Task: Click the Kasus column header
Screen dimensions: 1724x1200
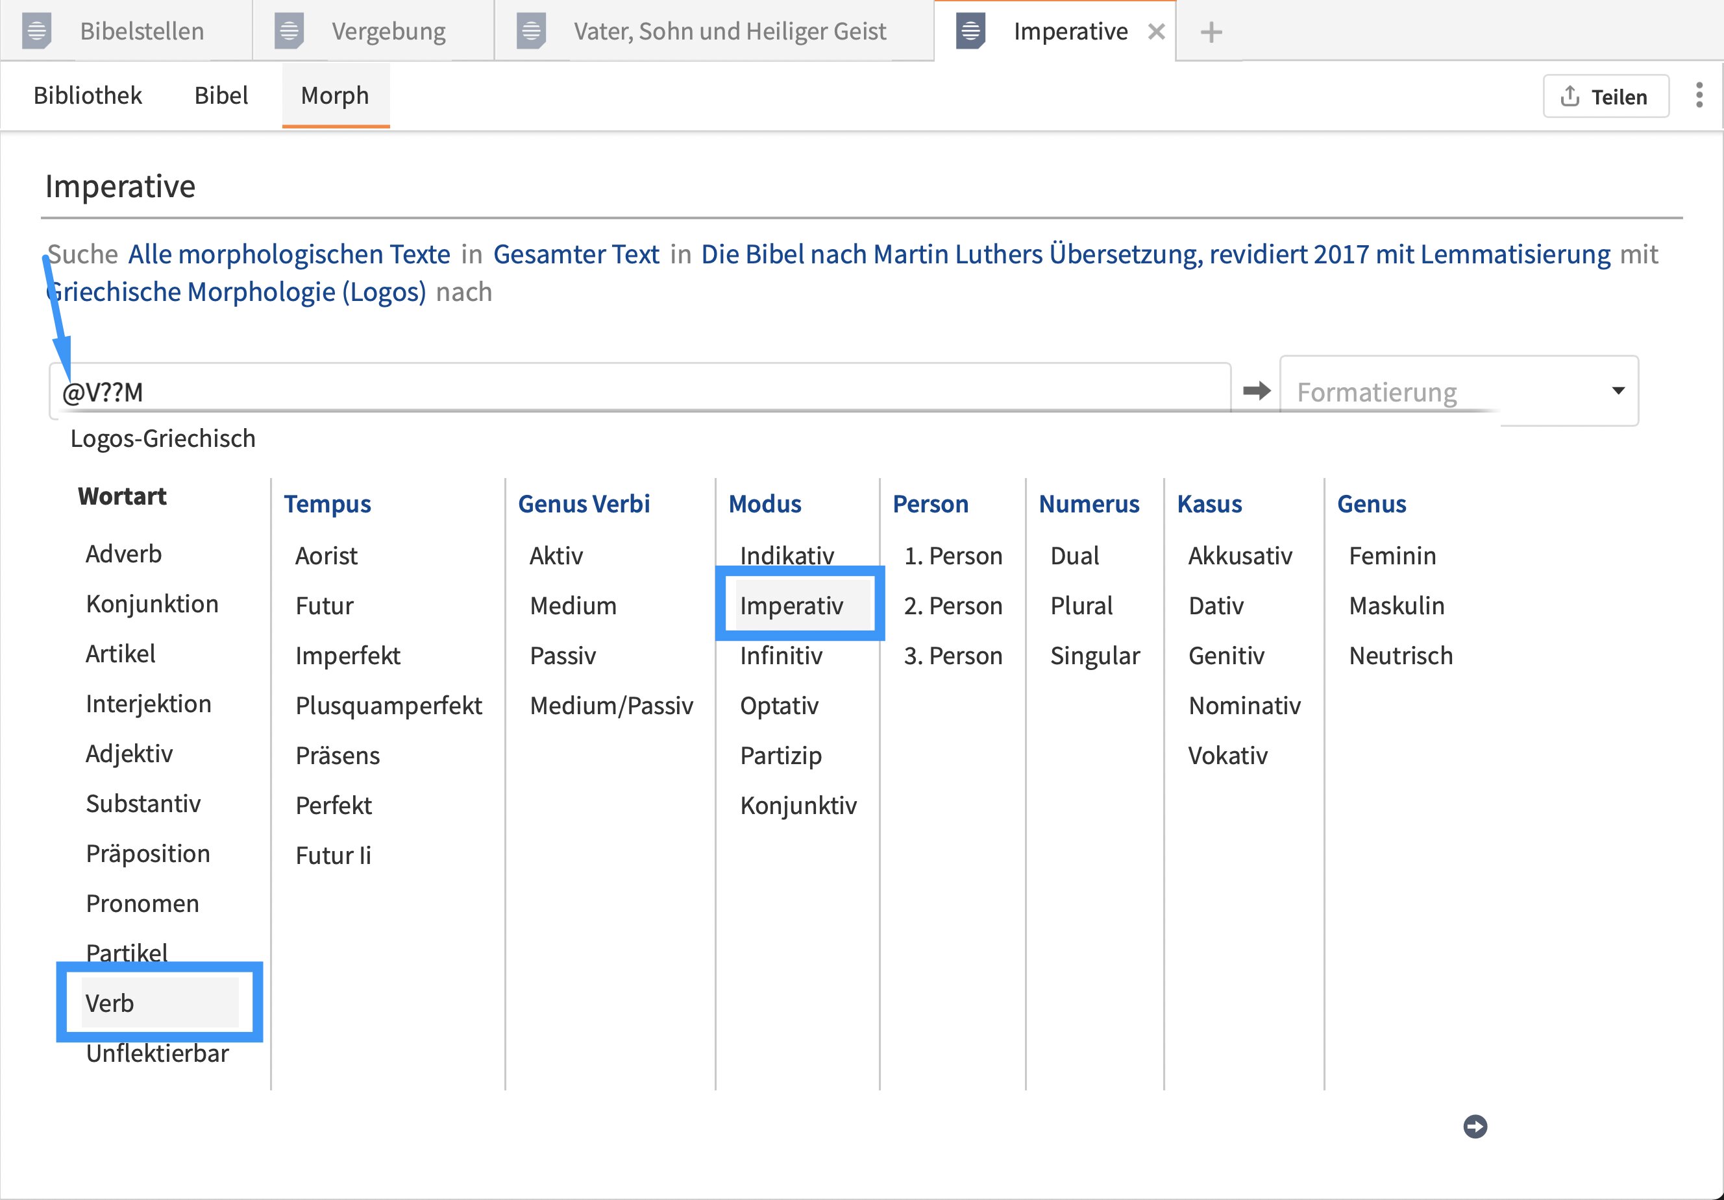Action: click(1209, 503)
